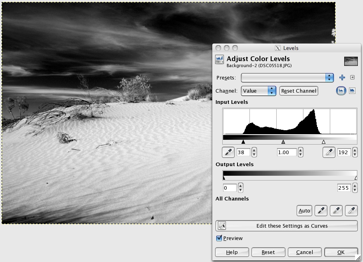Click the stepper next to gamma 1.00

pos(301,153)
